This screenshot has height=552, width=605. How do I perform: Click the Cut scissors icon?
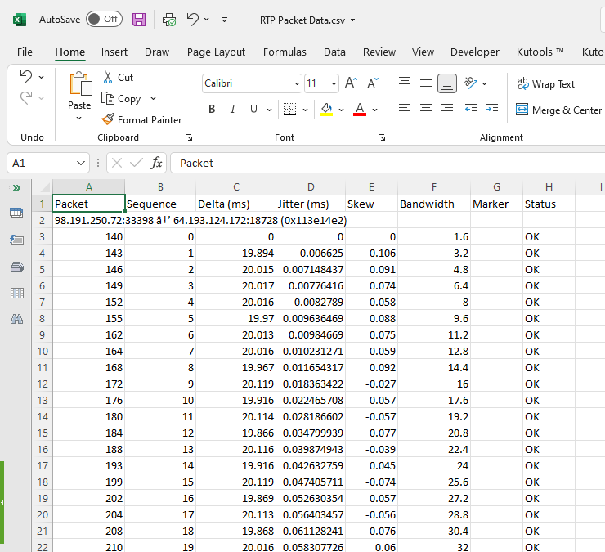(108, 77)
